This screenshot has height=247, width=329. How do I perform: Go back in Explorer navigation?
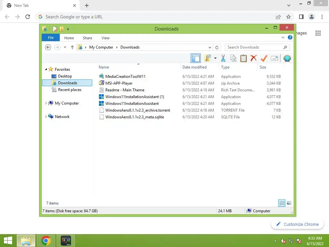(48, 47)
